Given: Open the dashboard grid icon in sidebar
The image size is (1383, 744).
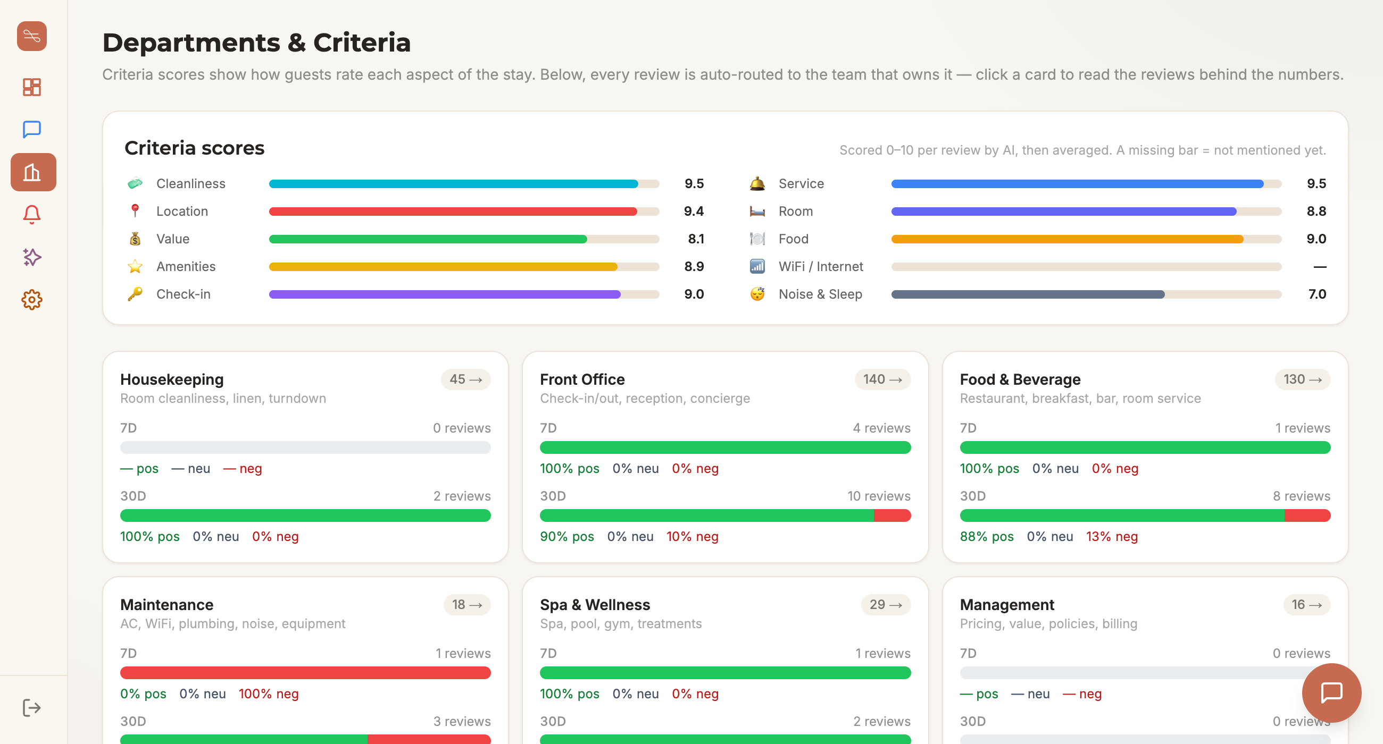Looking at the screenshot, I should (32, 87).
